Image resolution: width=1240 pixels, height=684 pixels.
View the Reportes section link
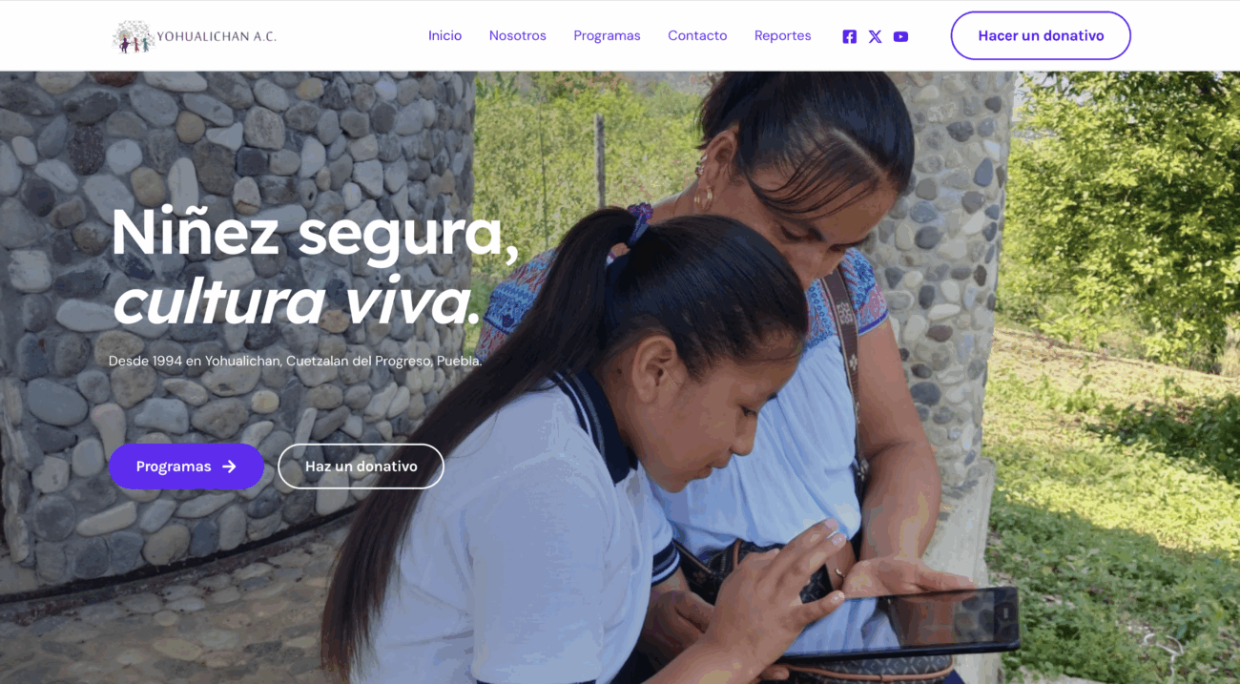(x=782, y=35)
